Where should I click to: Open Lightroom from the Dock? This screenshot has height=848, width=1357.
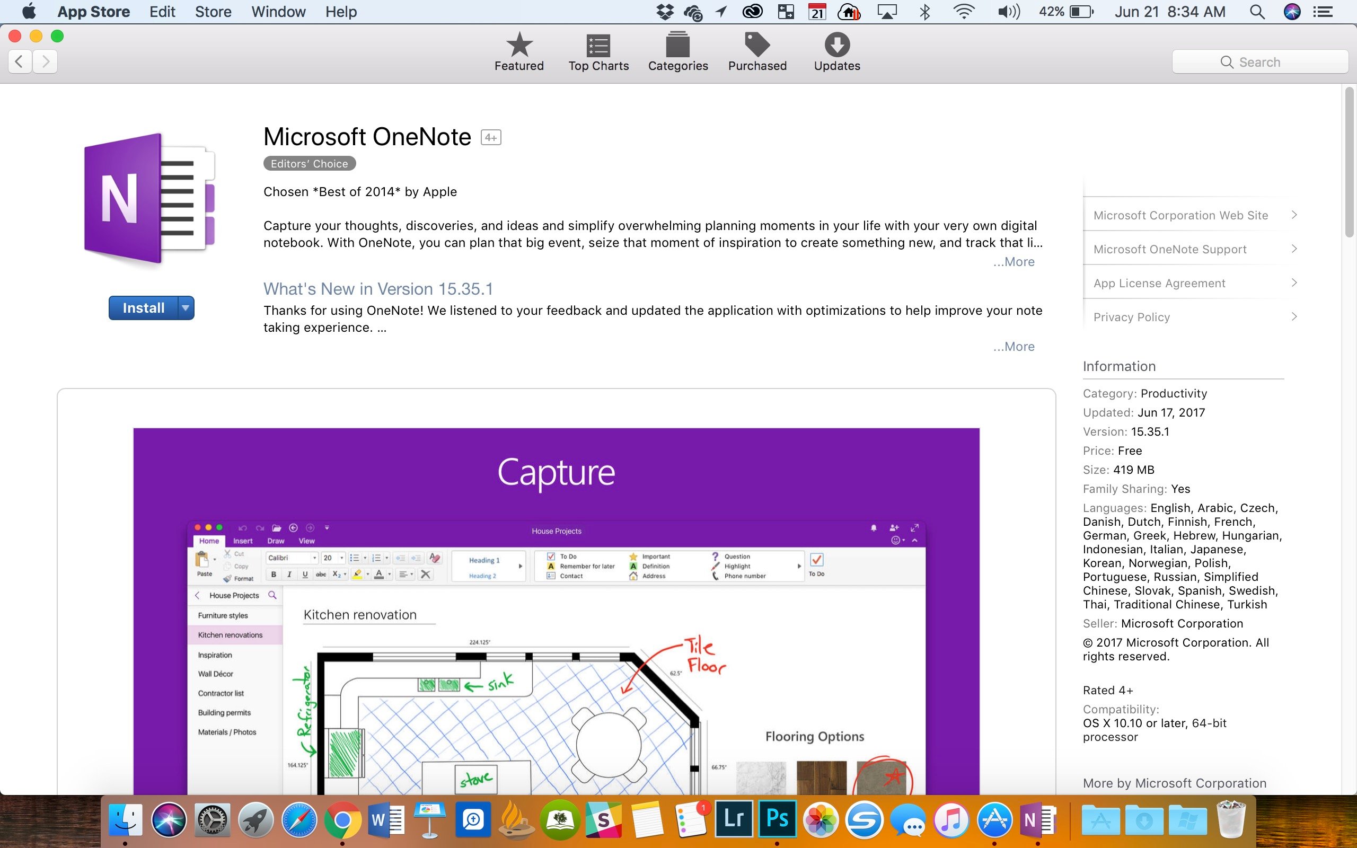pos(734,819)
